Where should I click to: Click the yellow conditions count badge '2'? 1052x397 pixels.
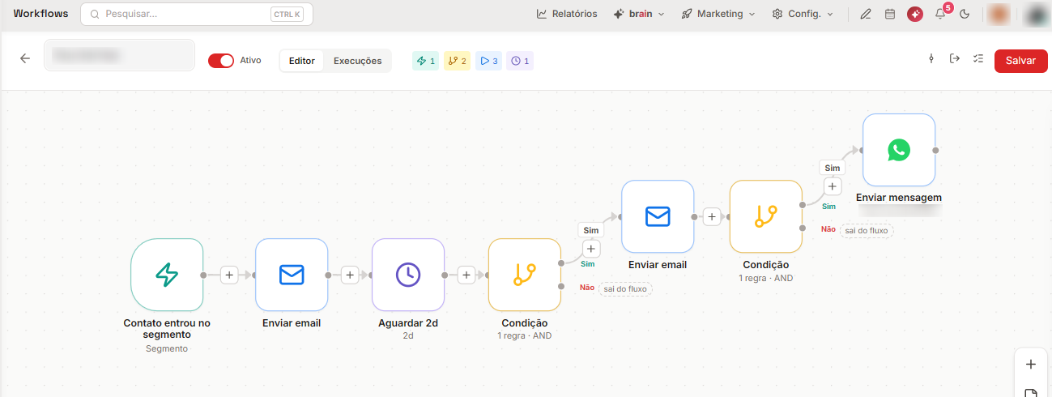coord(458,61)
